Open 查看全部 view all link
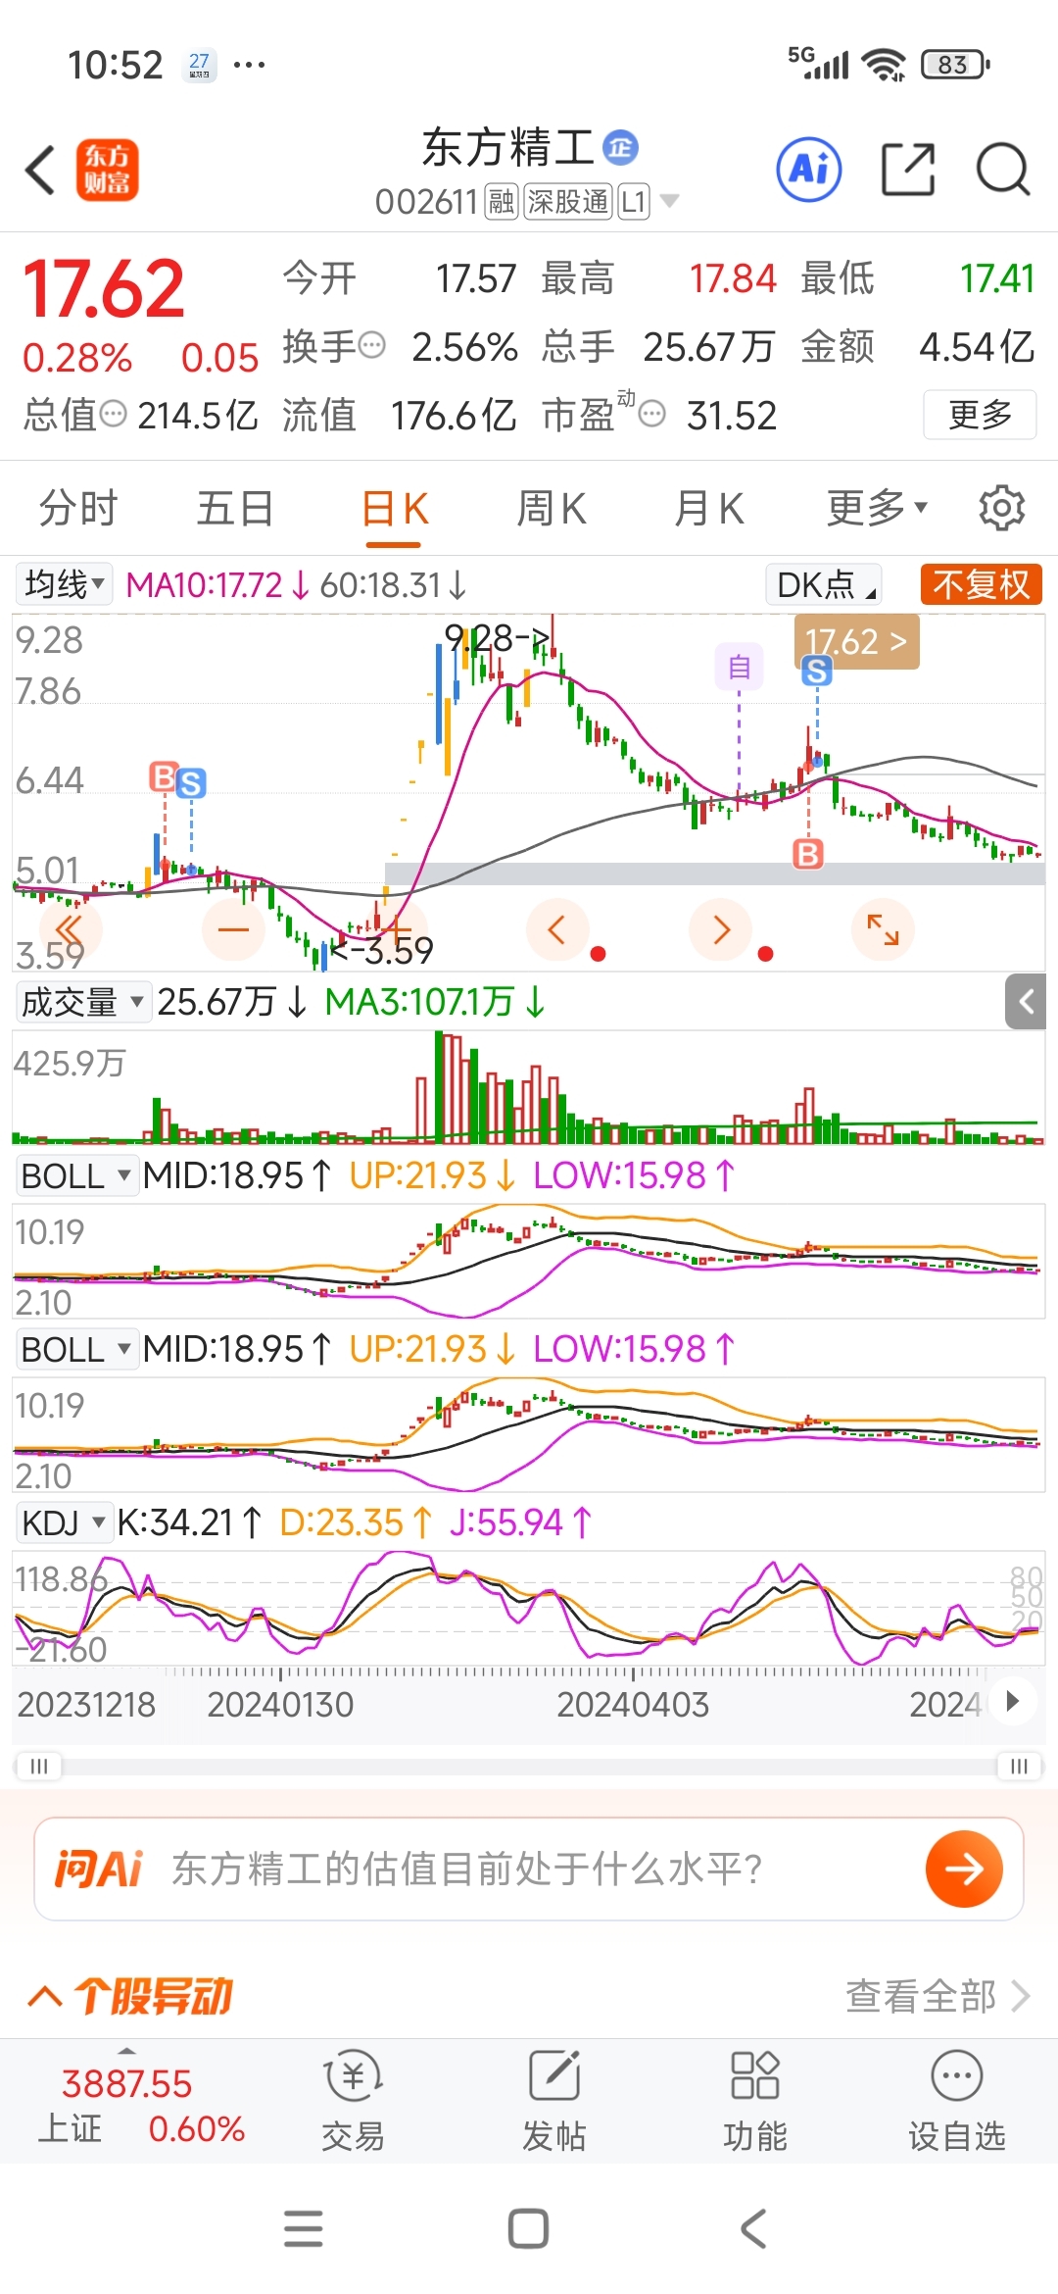Viewport: 1058px width, 2294px height. pyautogui.click(x=938, y=1995)
